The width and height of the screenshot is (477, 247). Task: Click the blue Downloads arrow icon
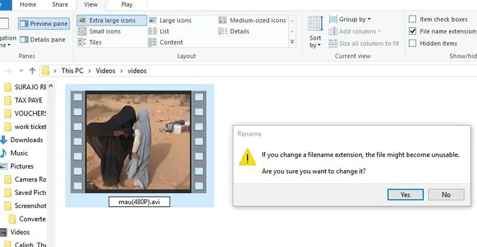point(4,140)
